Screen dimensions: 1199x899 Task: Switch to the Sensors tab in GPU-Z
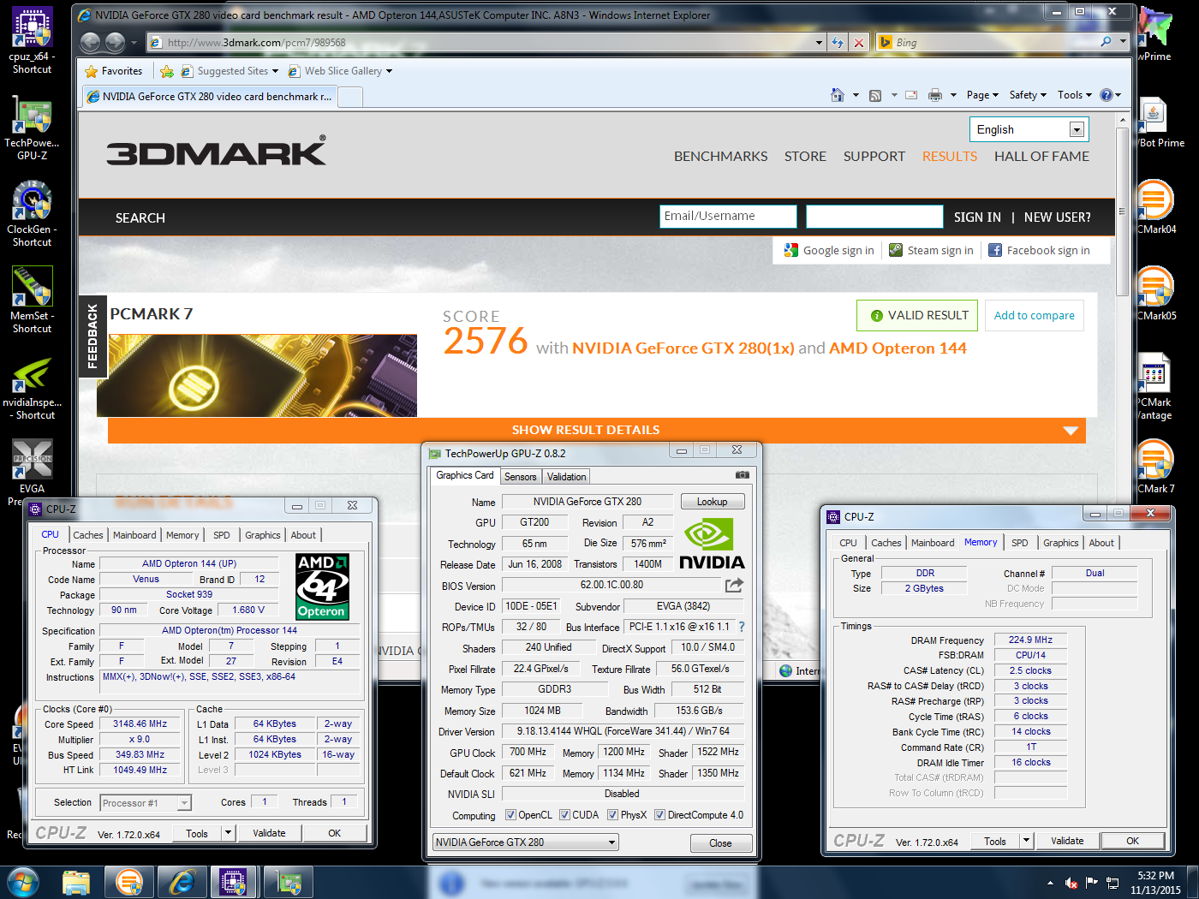521,477
